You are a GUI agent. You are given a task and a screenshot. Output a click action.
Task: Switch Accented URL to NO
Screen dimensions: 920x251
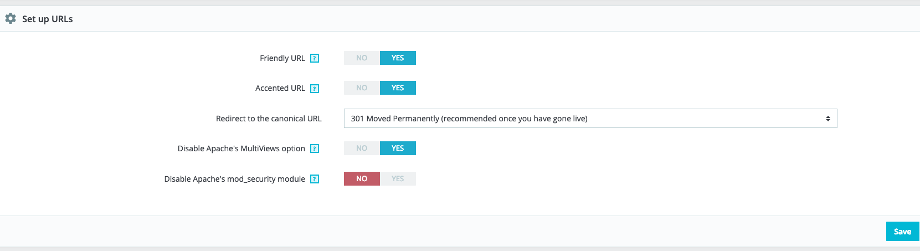(362, 88)
